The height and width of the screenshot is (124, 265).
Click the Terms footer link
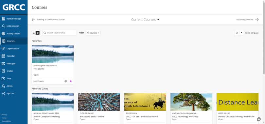pos(4,118)
